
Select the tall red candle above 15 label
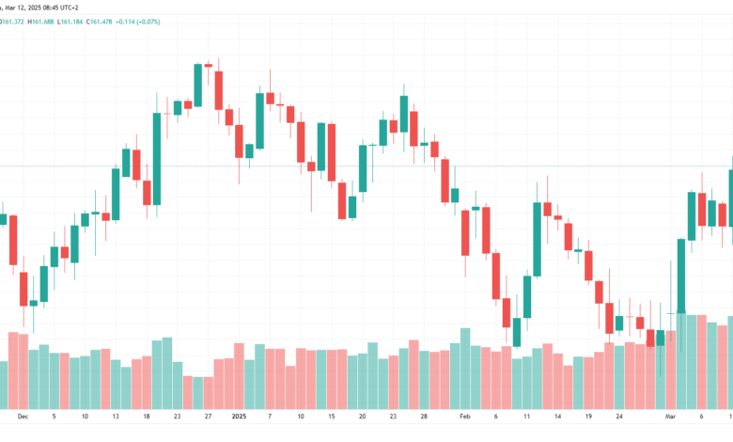point(332,152)
